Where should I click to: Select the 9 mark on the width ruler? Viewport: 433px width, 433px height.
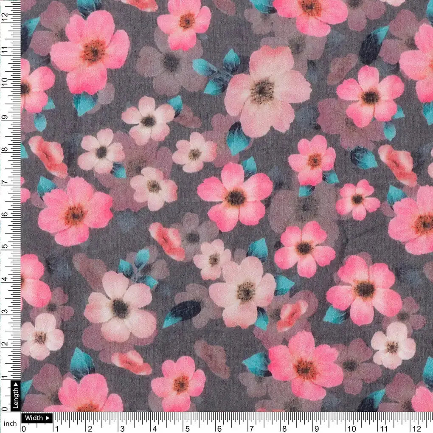tap(316, 428)
